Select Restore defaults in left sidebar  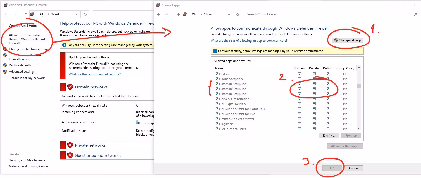pos(20,65)
